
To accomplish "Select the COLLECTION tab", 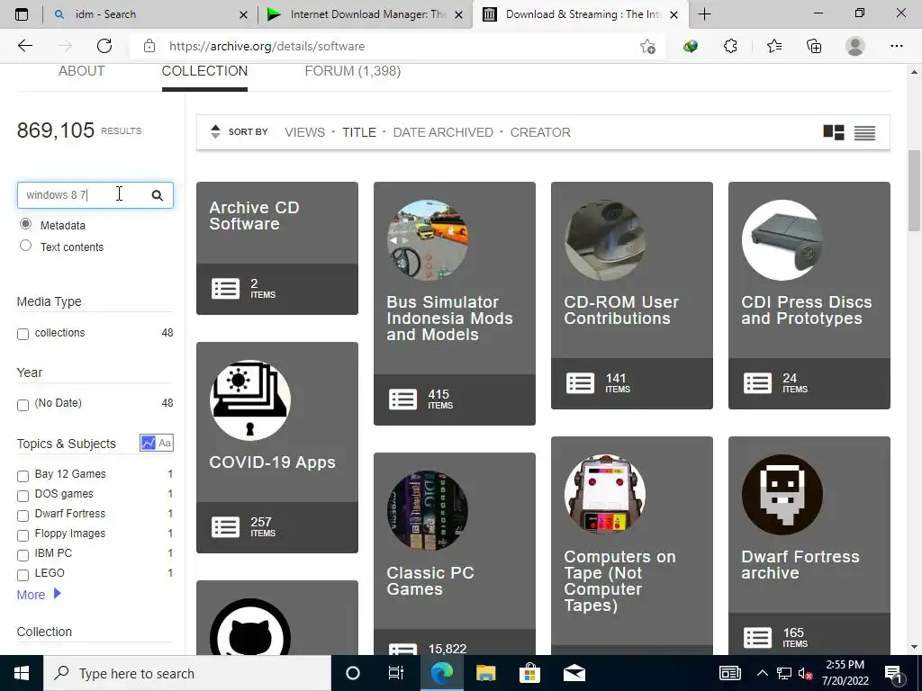I will click(204, 71).
